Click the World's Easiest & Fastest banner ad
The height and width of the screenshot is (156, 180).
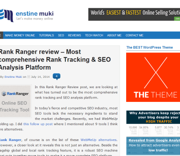pyautogui.click(x=134, y=15)
